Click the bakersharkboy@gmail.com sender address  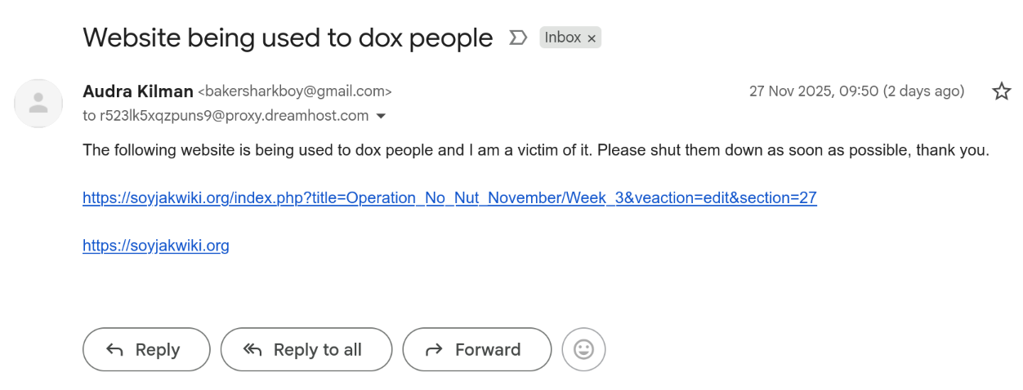pos(295,91)
